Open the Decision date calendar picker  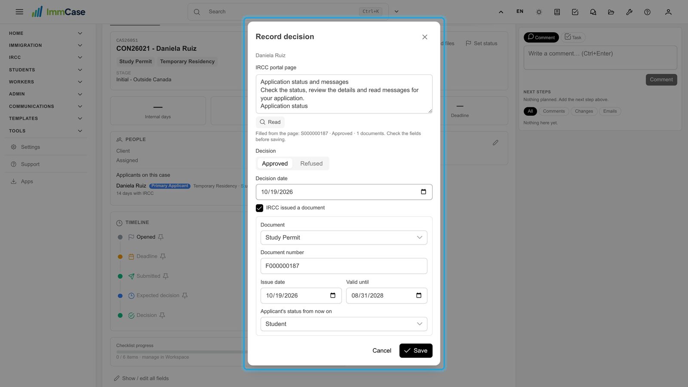(424, 192)
